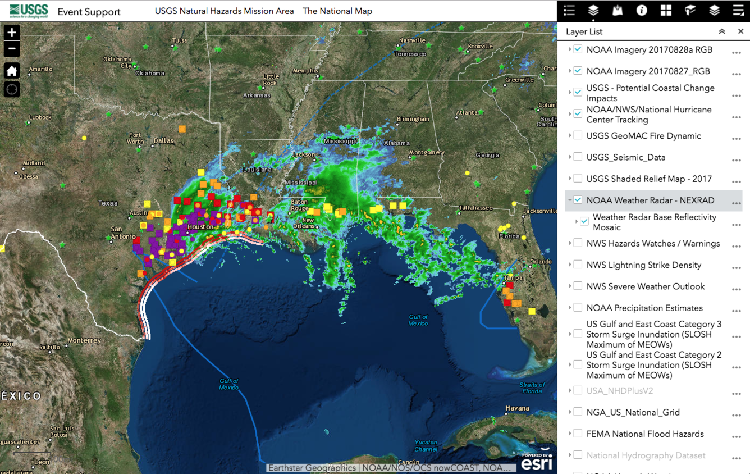Select National Hydrography Dataset layer label

646,455
